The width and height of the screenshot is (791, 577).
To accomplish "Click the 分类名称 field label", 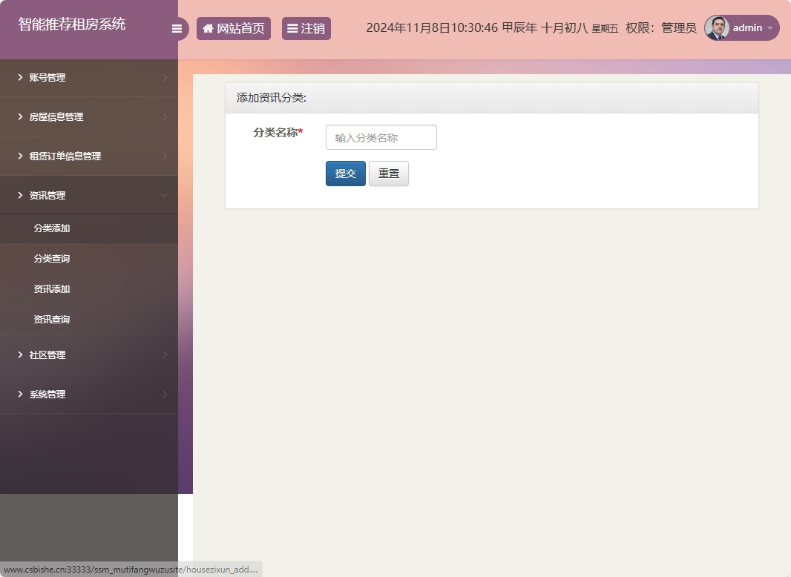I will [x=278, y=133].
